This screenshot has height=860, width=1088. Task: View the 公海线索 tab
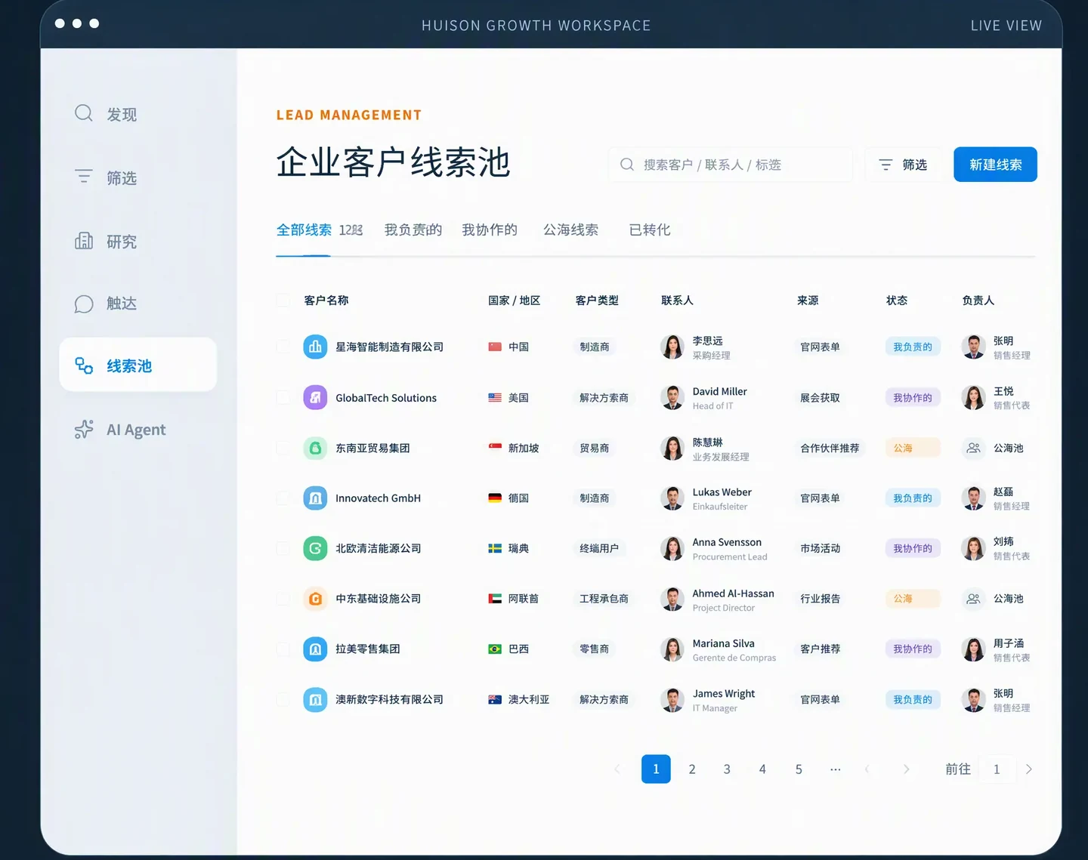570,230
